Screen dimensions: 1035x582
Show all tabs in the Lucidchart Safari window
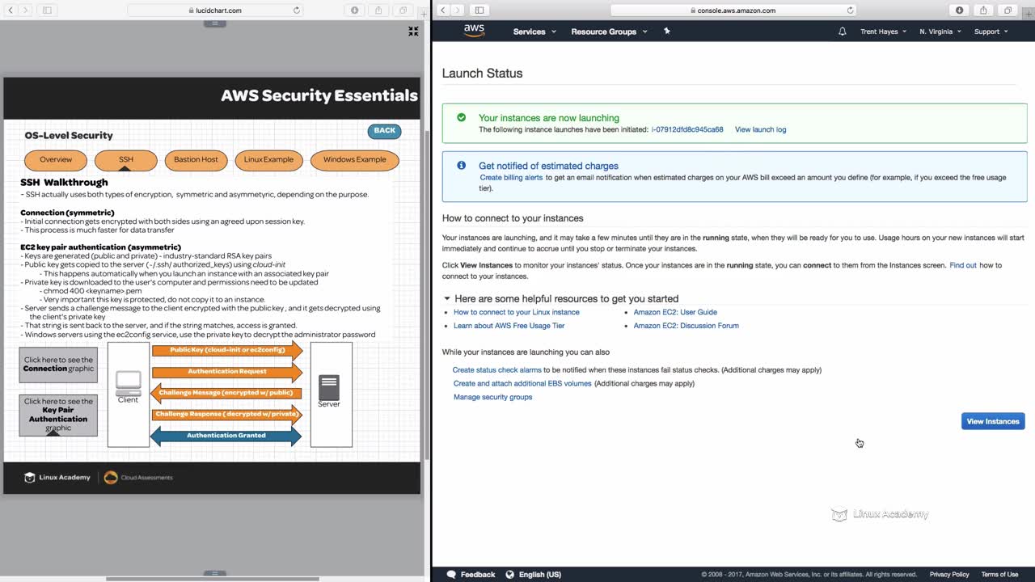(x=403, y=11)
